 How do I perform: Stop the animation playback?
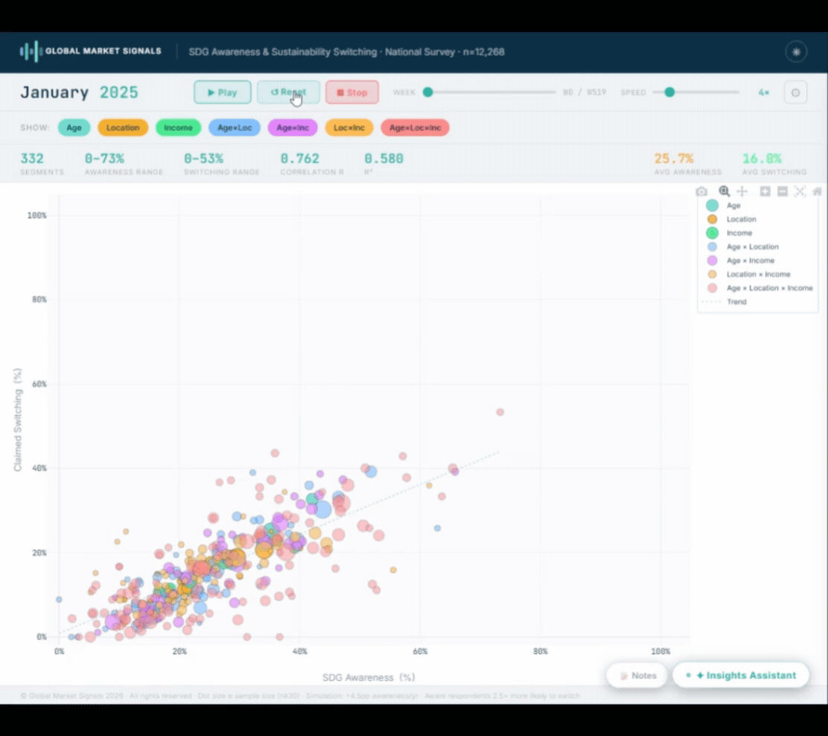(x=352, y=92)
